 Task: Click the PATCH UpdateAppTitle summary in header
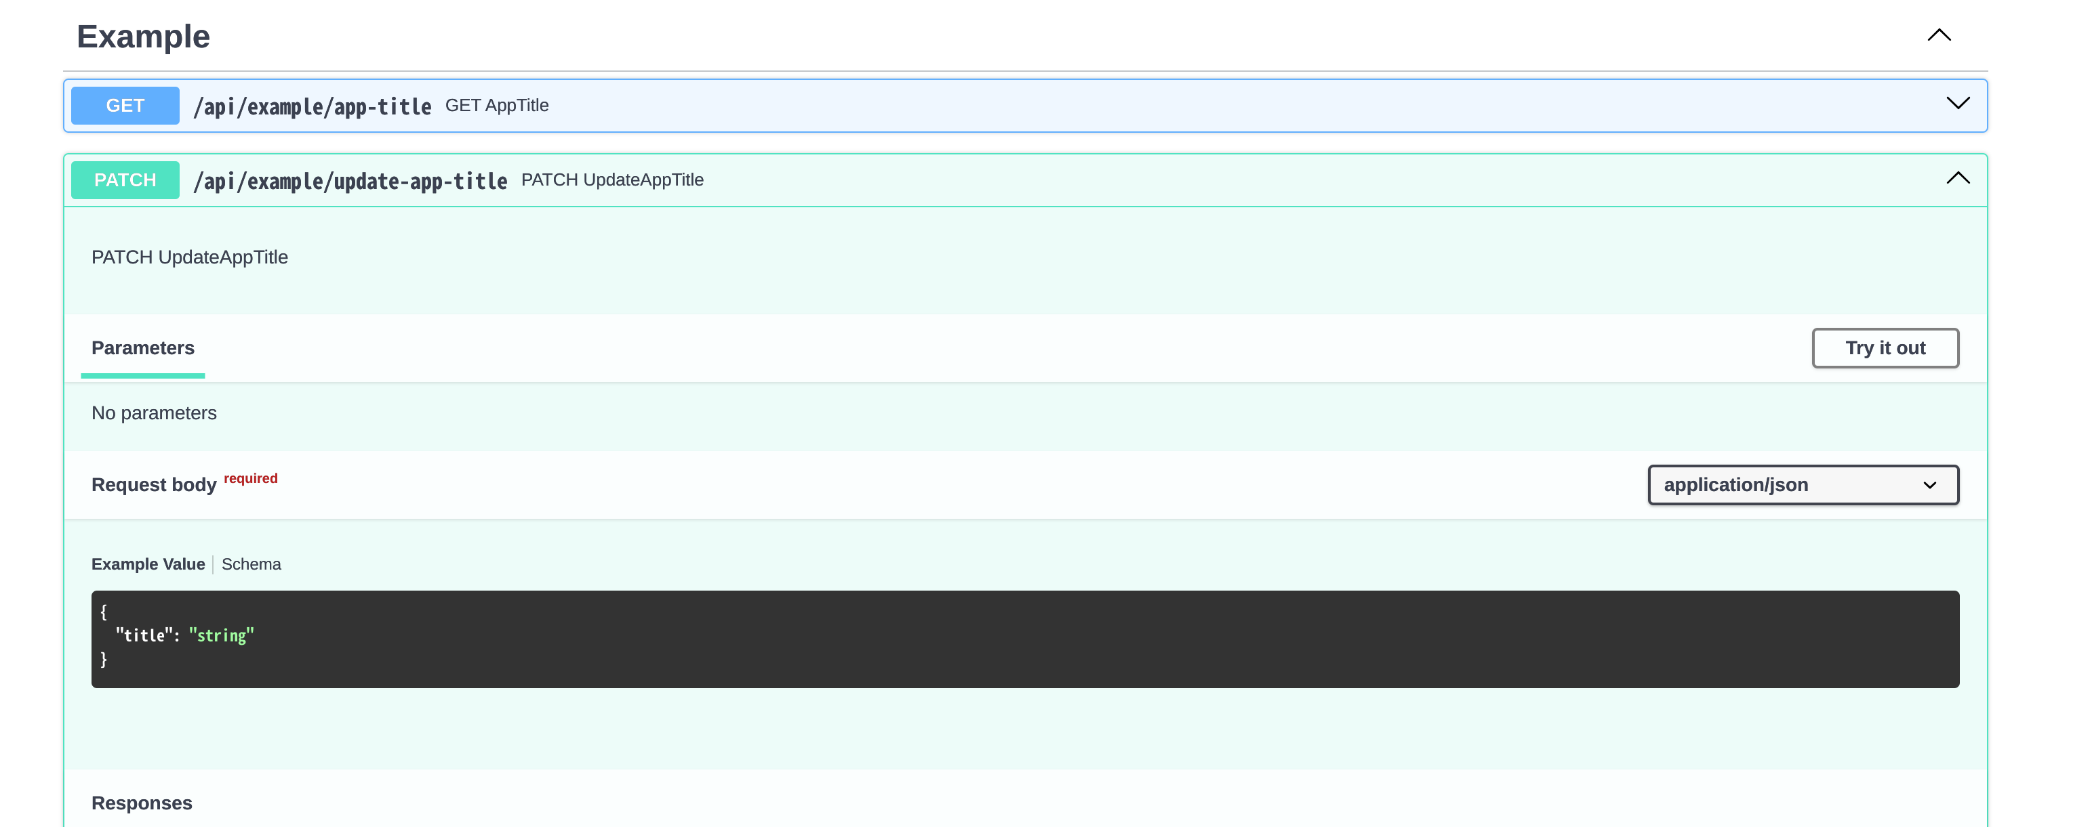click(x=611, y=180)
